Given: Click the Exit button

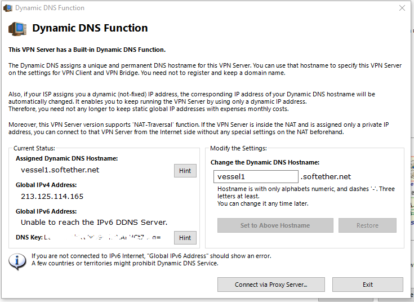Looking at the screenshot, I should [367, 285].
